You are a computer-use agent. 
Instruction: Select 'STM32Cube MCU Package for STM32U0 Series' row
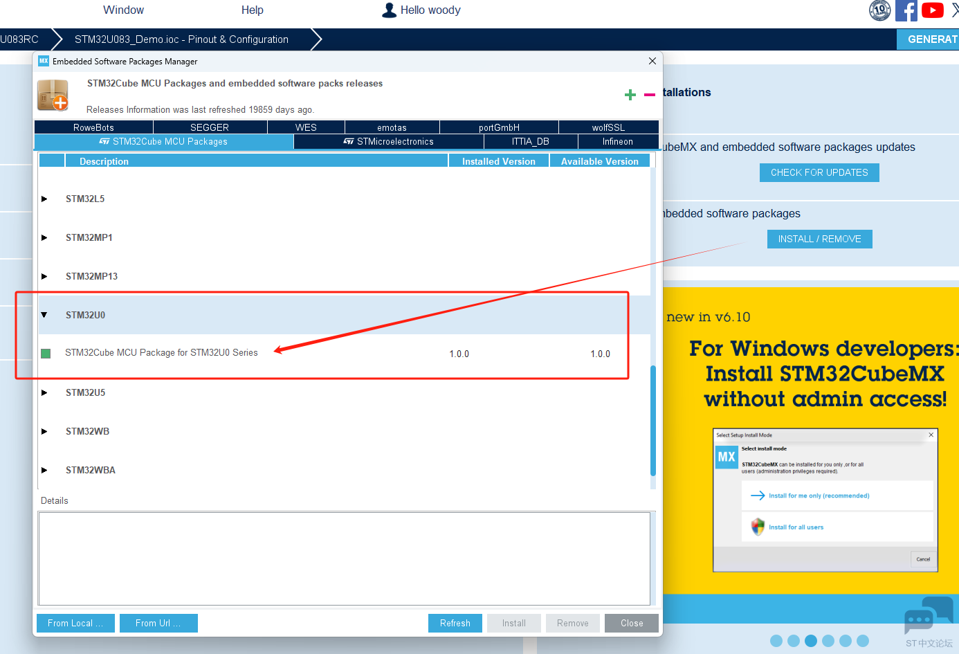point(344,354)
